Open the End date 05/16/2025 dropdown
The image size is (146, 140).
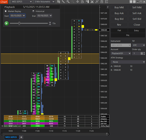pos(44,16)
